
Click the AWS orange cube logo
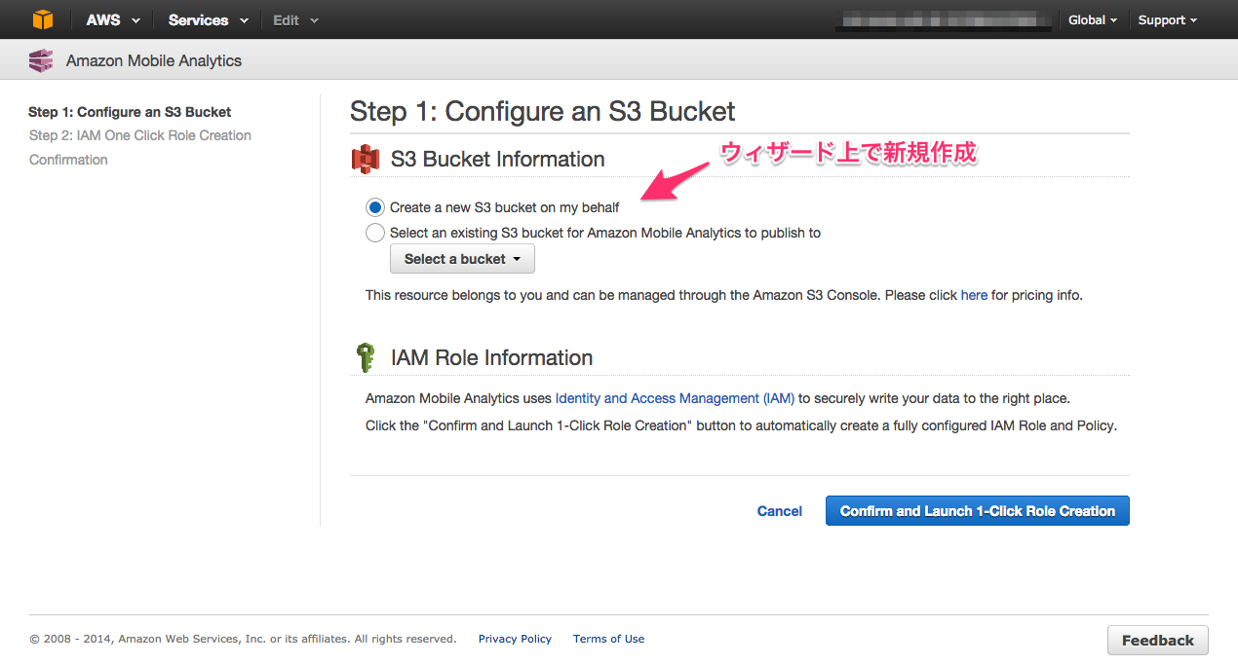pos(42,19)
